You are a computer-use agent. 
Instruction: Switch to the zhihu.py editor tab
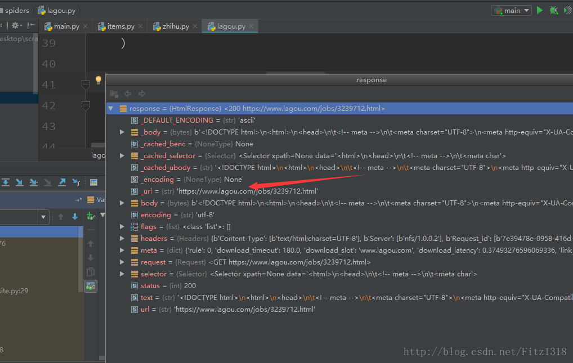click(x=176, y=26)
